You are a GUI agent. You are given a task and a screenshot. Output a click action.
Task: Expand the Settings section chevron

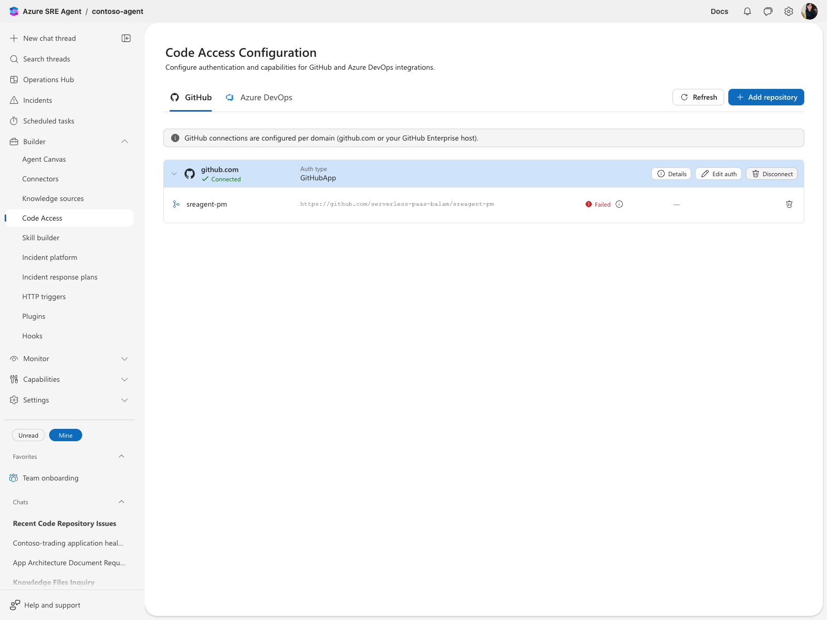(125, 400)
